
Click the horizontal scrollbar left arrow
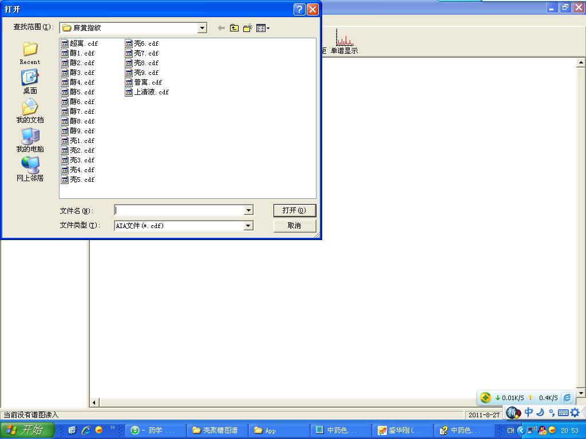click(94, 402)
